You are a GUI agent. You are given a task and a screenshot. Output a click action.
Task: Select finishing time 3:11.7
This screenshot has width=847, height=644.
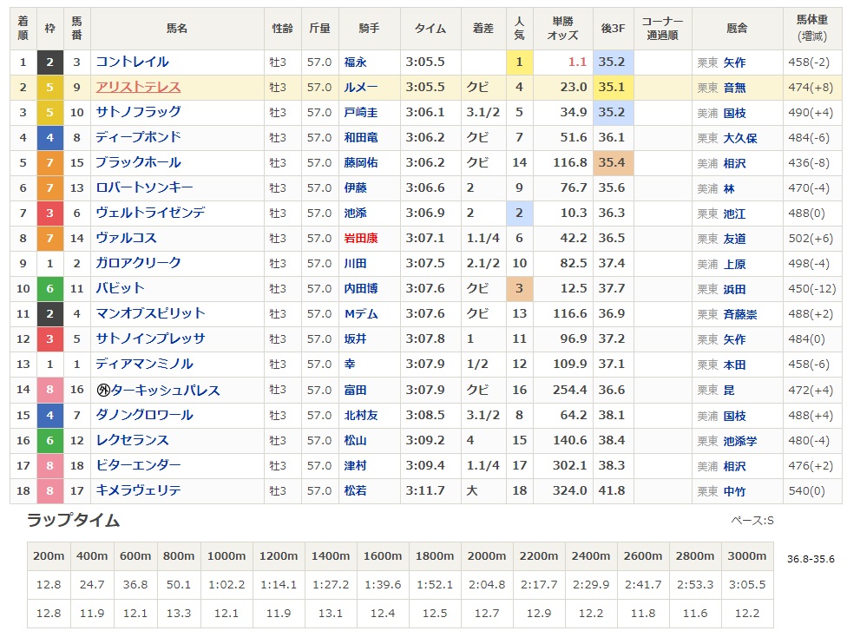(x=425, y=490)
